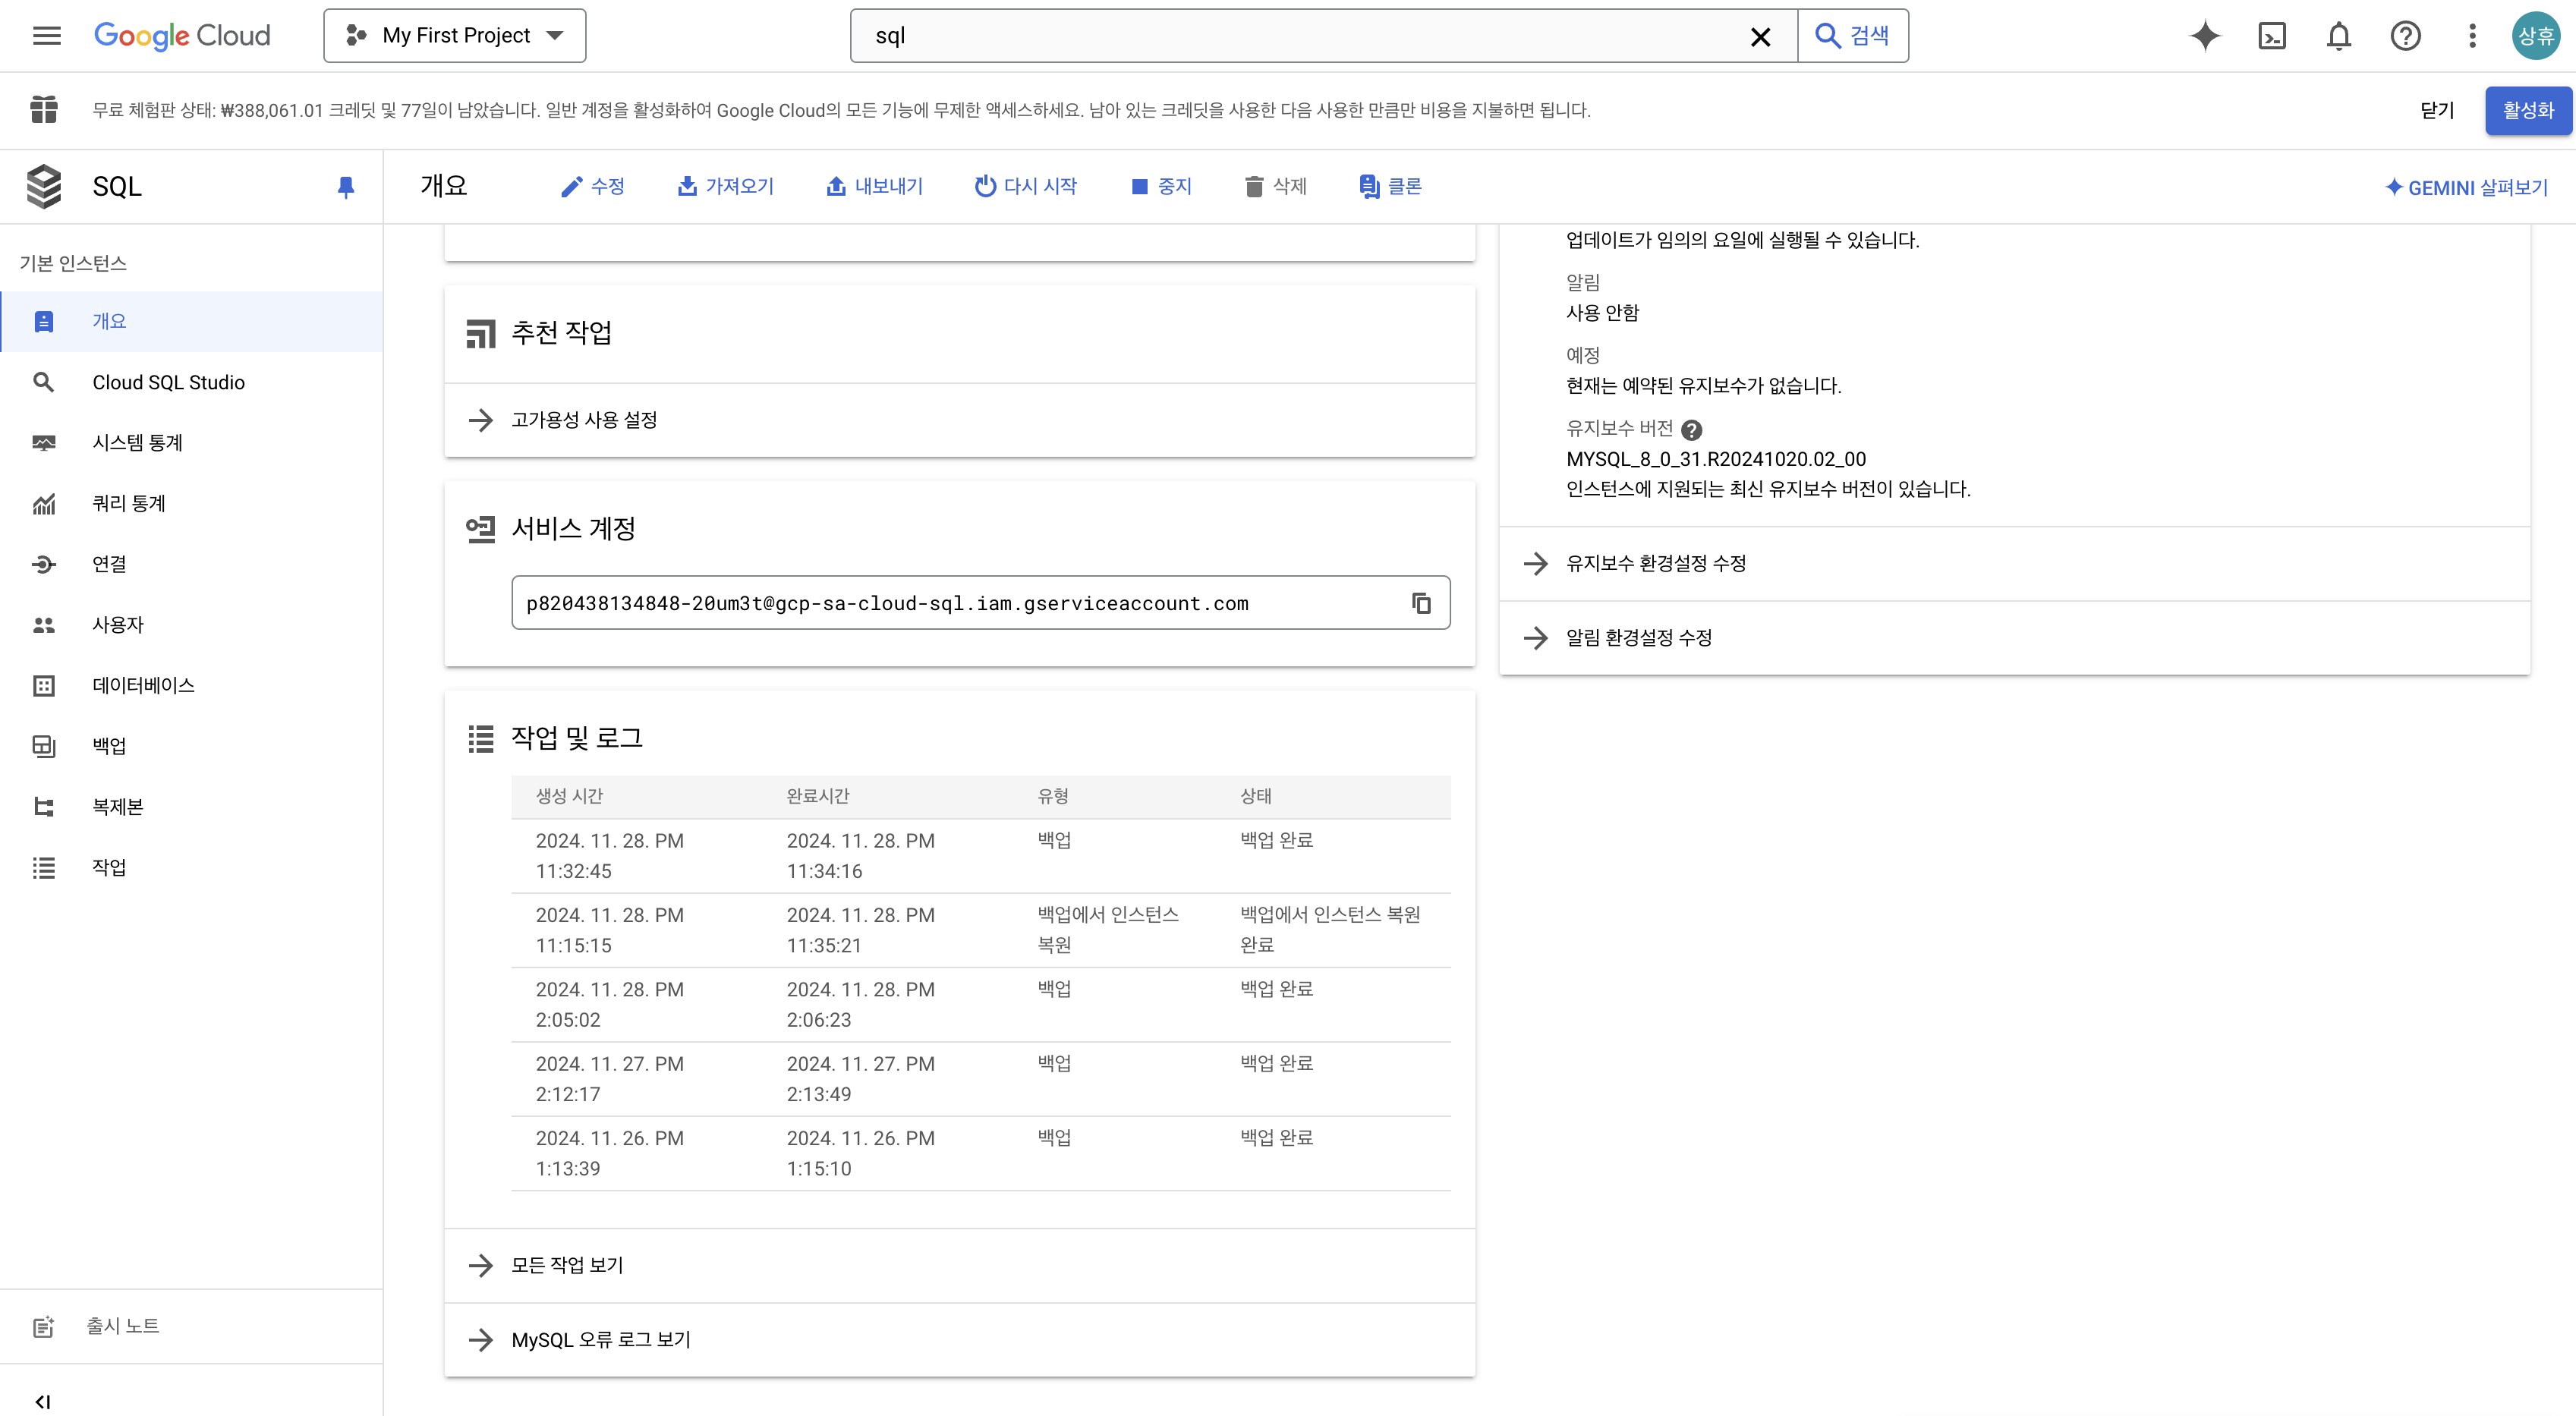Click 모든 작업 보기 link
The height and width of the screenshot is (1416, 2576).
pos(960,1265)
